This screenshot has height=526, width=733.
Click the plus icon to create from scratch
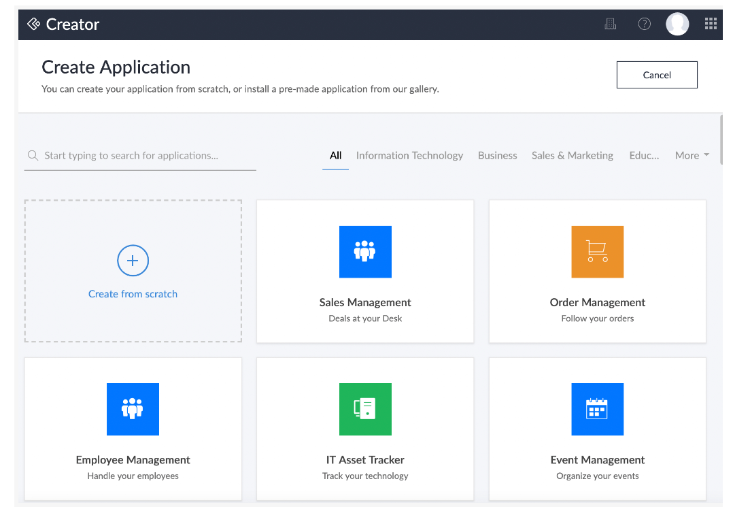click(x=133, y=261)
